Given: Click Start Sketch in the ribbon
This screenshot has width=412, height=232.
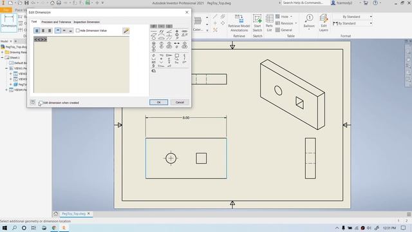Looking at the screenshot, I should pos(257,23).
